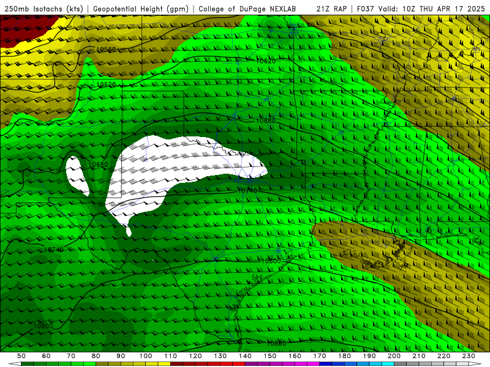Screen dimensions: 490x367
Task: Click the 120 value on the colorbar scale
Action: tap(195, 356)
